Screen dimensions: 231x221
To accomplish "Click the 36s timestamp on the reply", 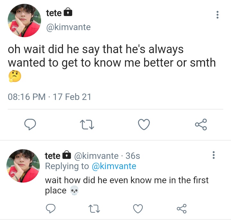I will tap(133, 156).
